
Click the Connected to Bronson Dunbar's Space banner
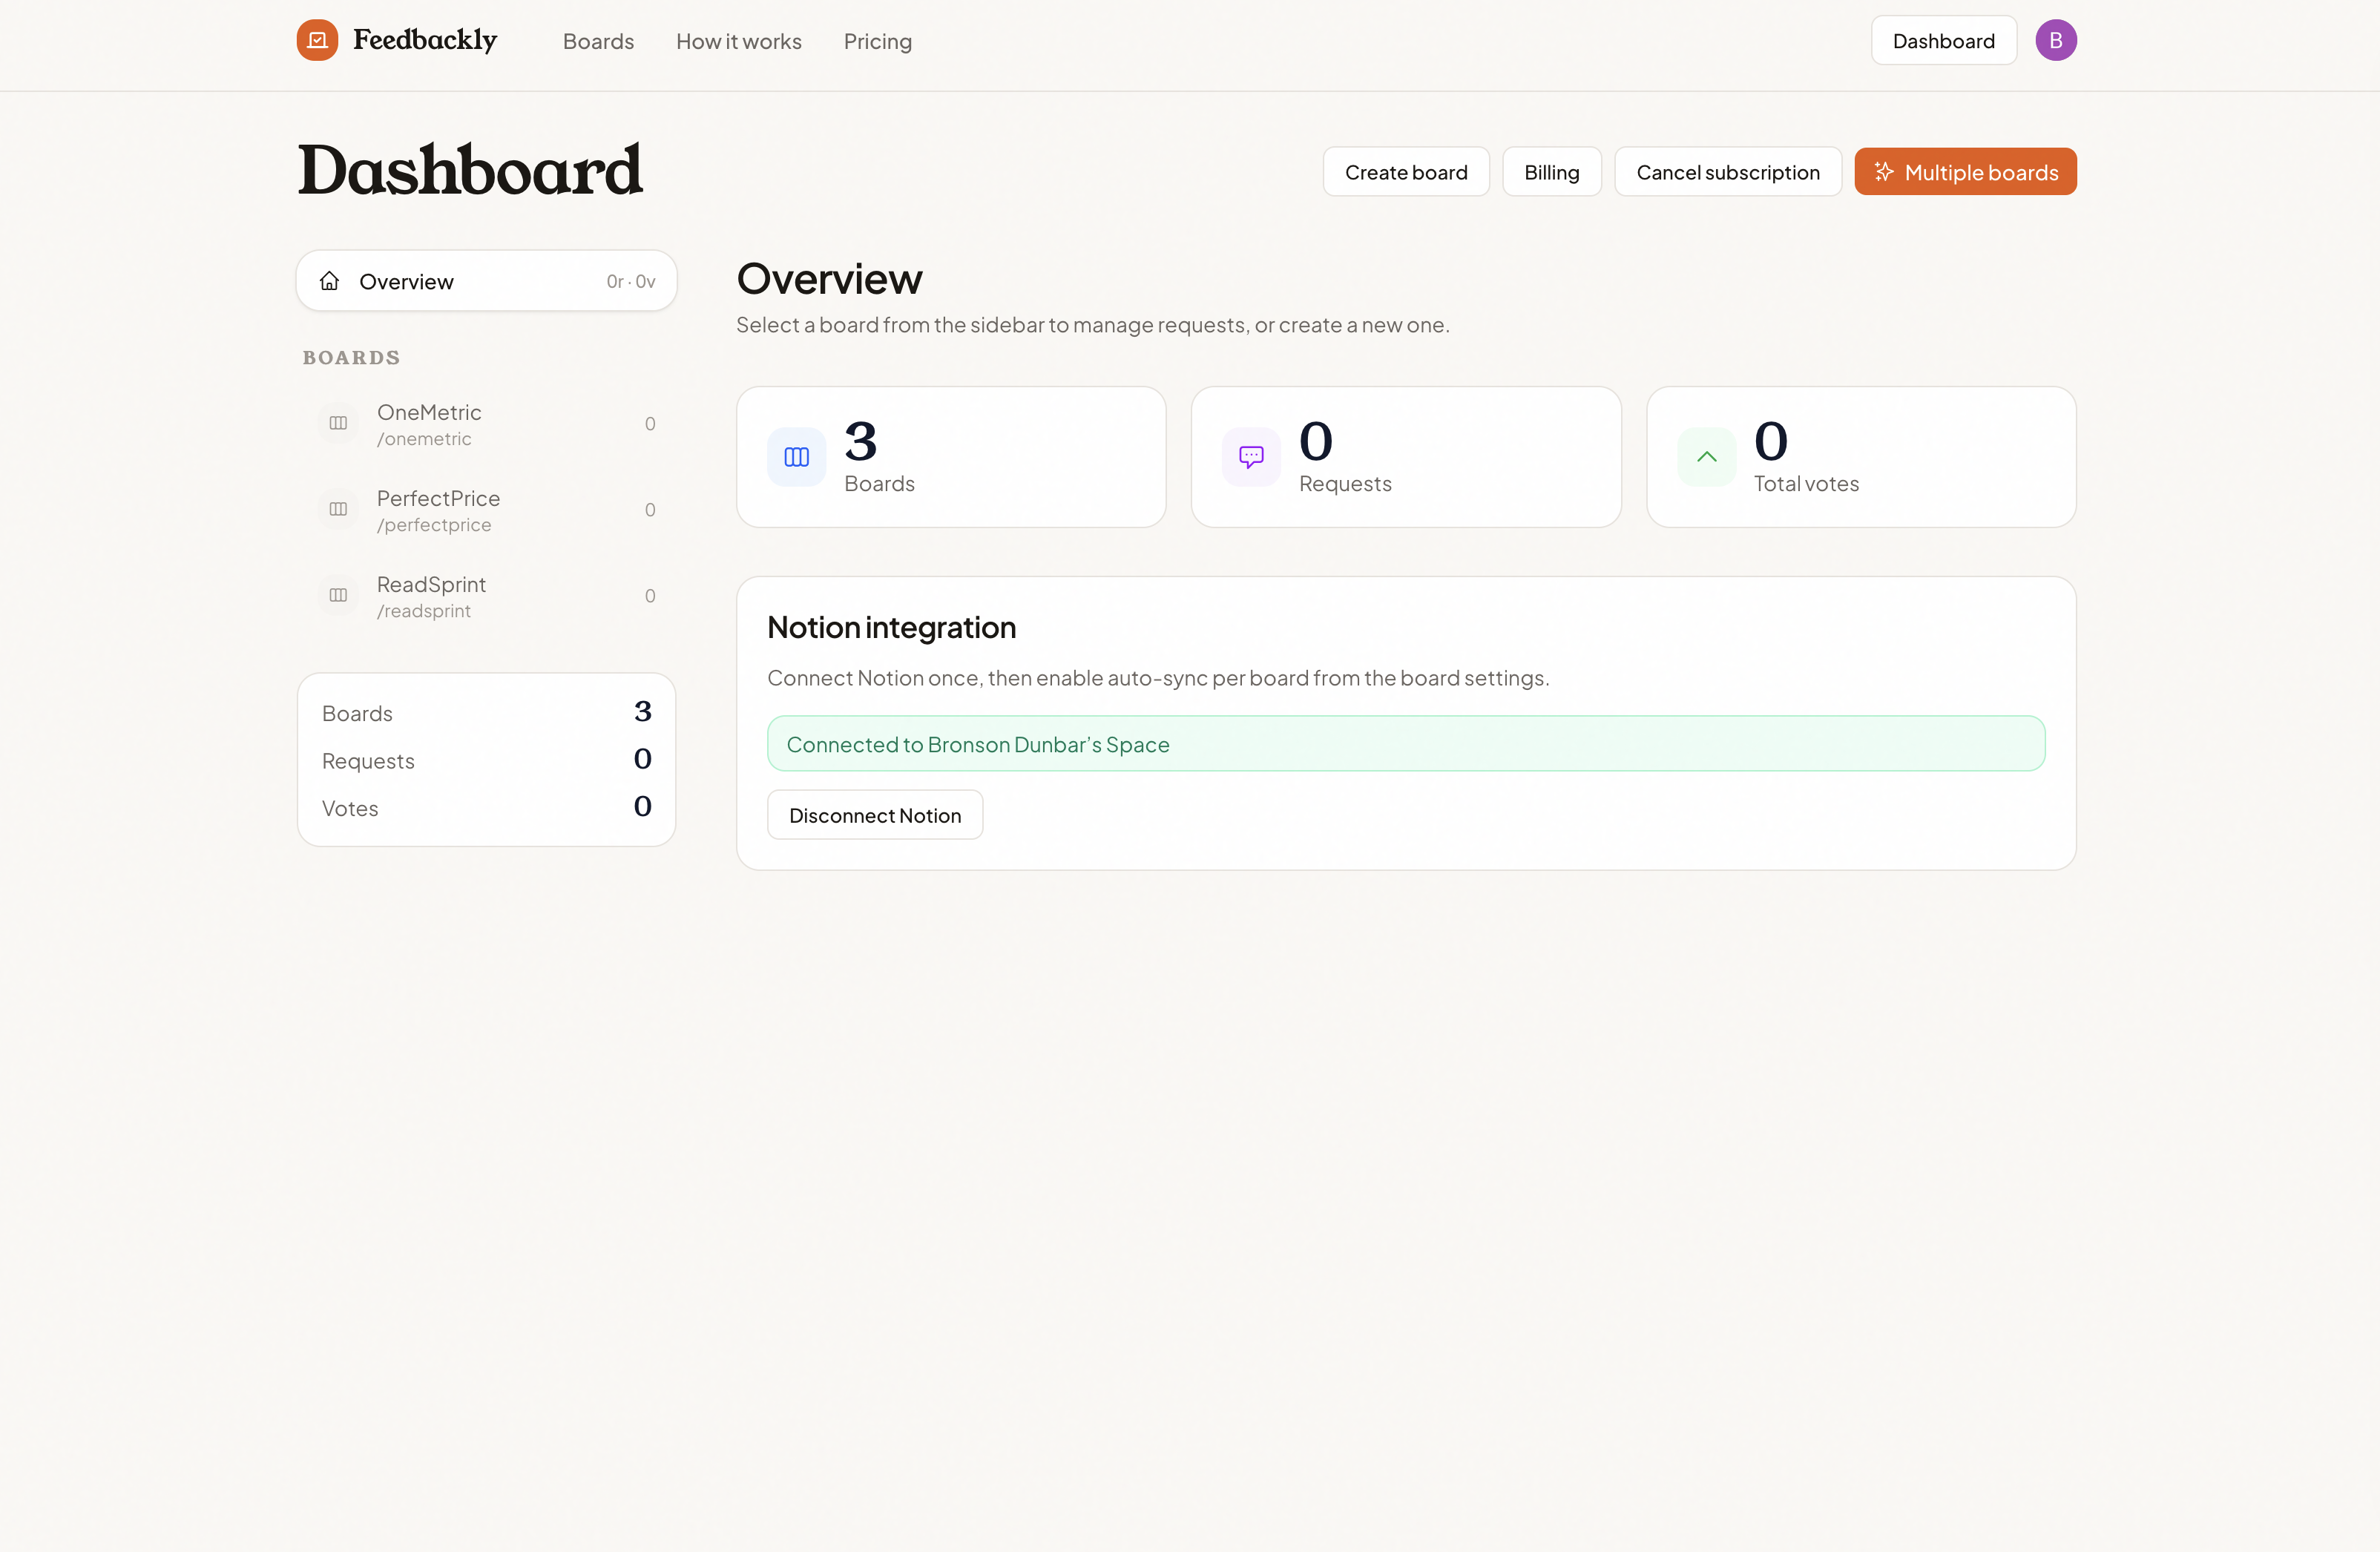coord(1405,743)
